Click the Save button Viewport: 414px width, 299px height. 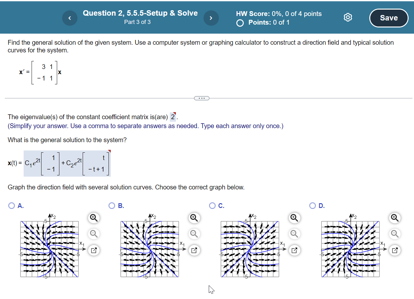[x=388, y=18]
